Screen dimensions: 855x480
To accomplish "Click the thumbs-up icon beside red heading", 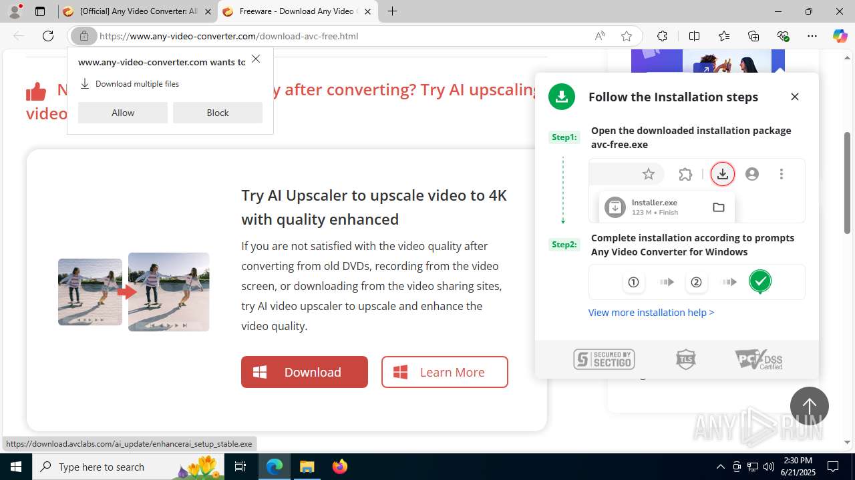I will (x=36, y=91).
